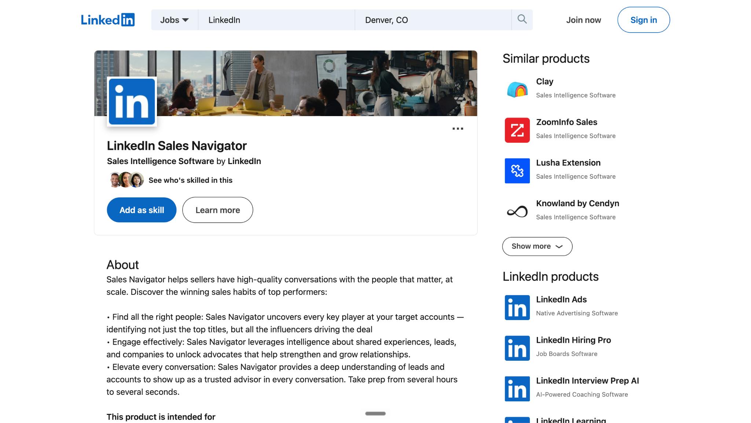Click the Knowland by Cendyn infinity icon

pyautogui.click(x=517, y=211)
